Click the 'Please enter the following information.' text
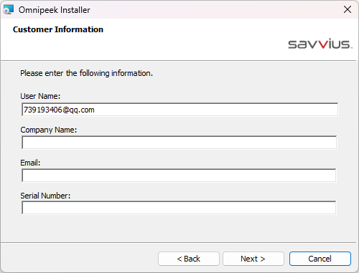Viewport: 359px width, 273px height. [86, 73]
